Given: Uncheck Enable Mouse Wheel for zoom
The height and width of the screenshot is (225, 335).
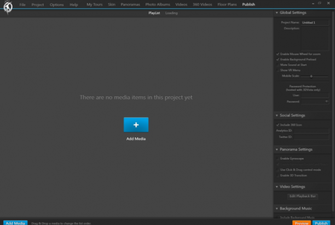Looking at the screenshot, I should pos(278,54).
